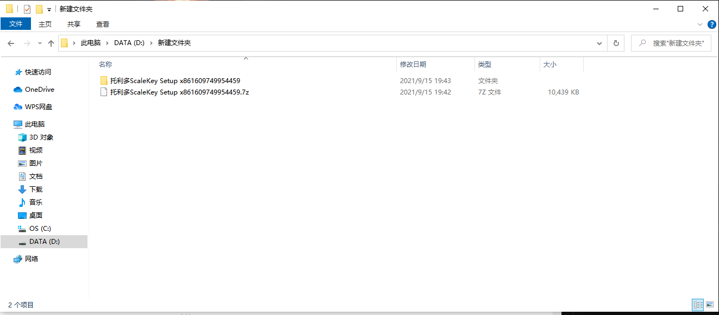Open OneDrive in the navigation pane
The width and height of the screenshot is (719, 315).
[40, 90]
